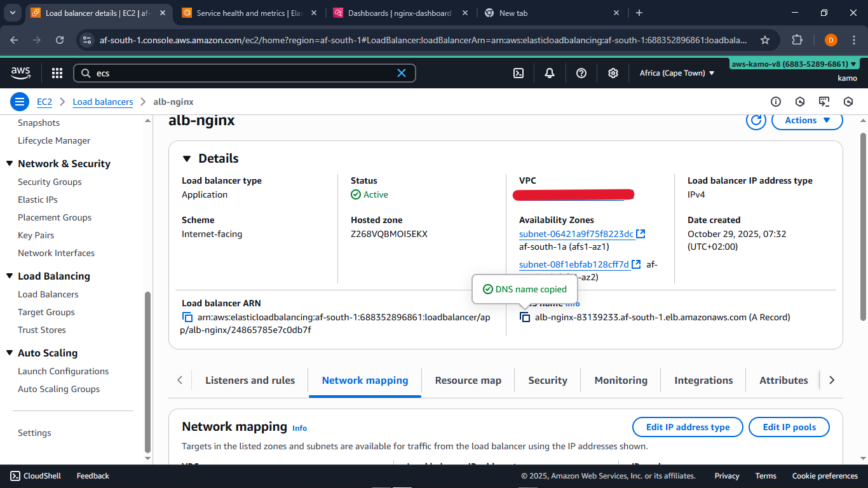Clear the search box with the X

pos(402,73)
